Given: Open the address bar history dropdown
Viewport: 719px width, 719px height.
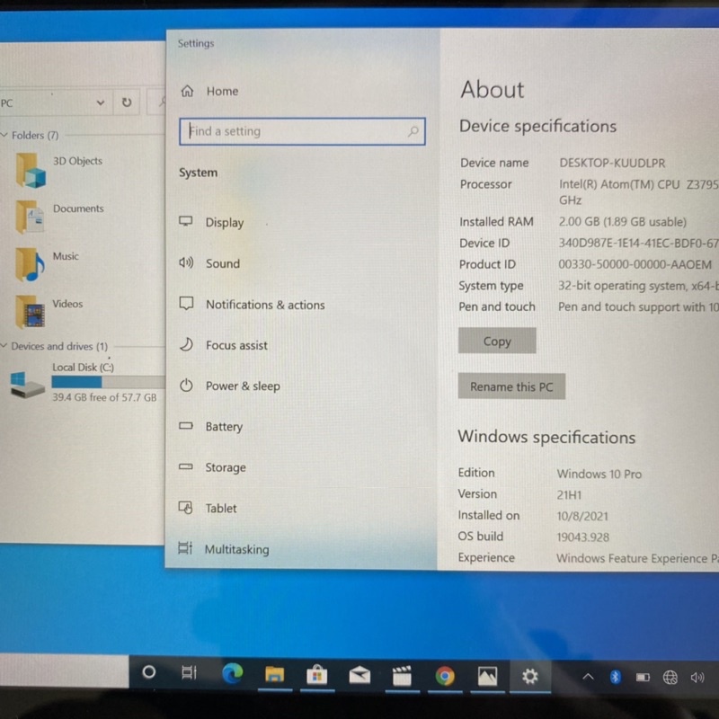Looking at the screenshot, I should coord(100,102).
